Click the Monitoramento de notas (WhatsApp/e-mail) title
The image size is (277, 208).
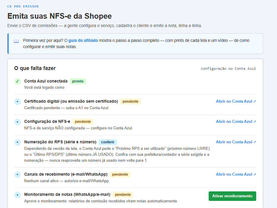(x=67, y=194)
